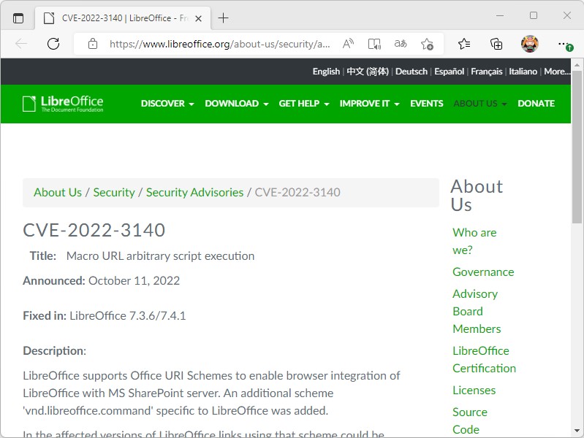Open LibreOffice Certification link
Viewport: 584px width, 438px height.
(484, 359)
